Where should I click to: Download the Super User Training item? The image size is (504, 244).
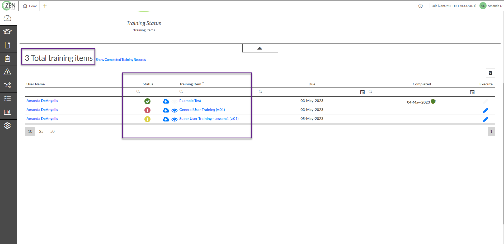pos(166,119)
